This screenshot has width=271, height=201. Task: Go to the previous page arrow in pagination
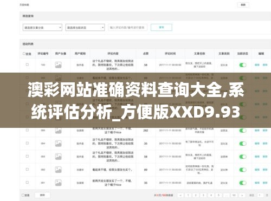(180, 195)
